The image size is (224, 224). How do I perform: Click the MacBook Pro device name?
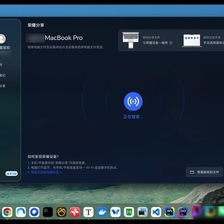tap(64, 38)
